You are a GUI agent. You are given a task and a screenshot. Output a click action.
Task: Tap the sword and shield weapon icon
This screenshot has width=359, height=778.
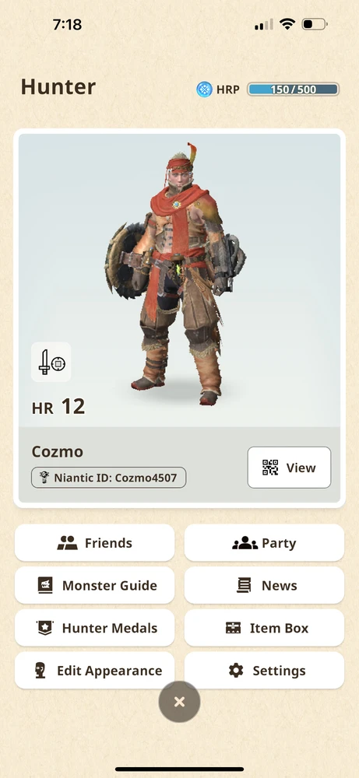(x=51, y=363)
